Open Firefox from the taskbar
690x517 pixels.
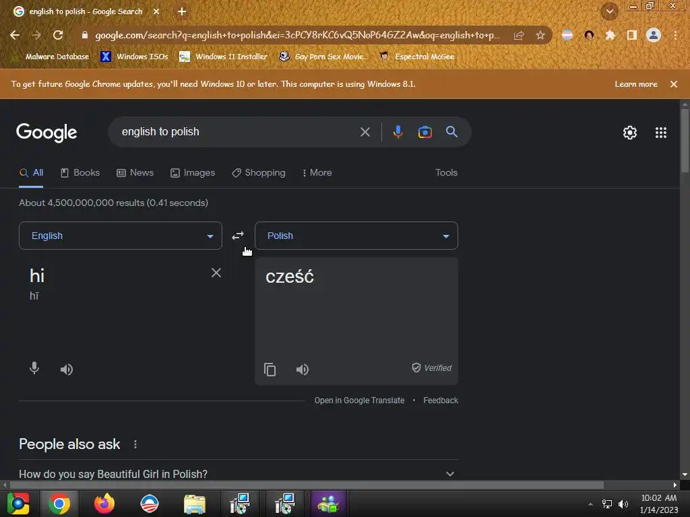pyautogui.click(x=104, y=504)
